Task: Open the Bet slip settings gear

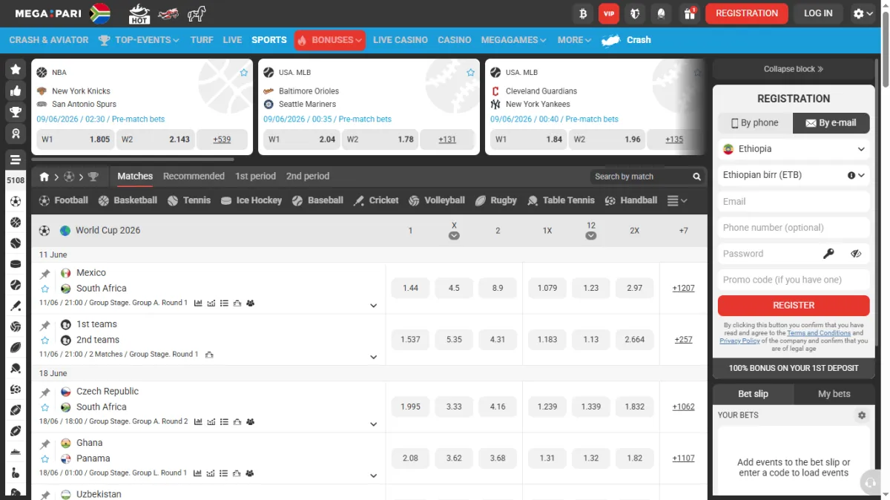Action: pyautogui.click(x=862, y=415)
